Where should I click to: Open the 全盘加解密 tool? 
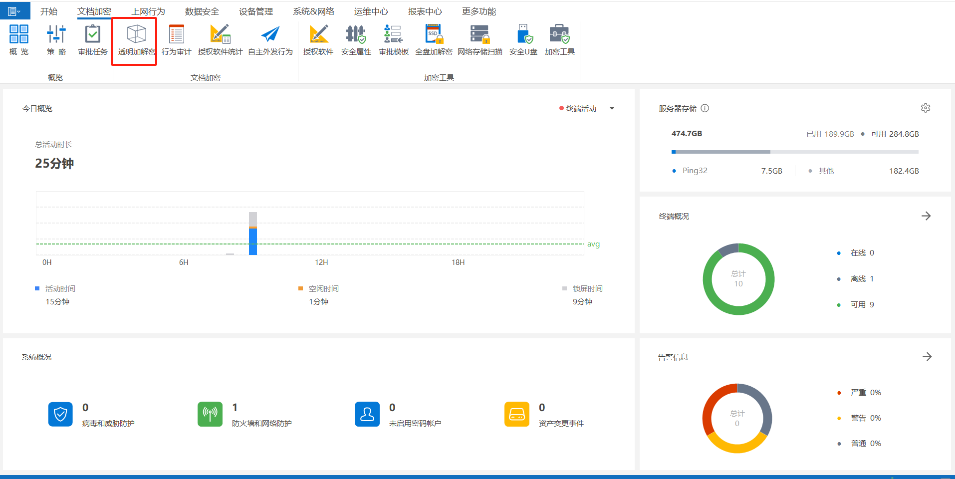pyautogui.click(x=433, y=40)
